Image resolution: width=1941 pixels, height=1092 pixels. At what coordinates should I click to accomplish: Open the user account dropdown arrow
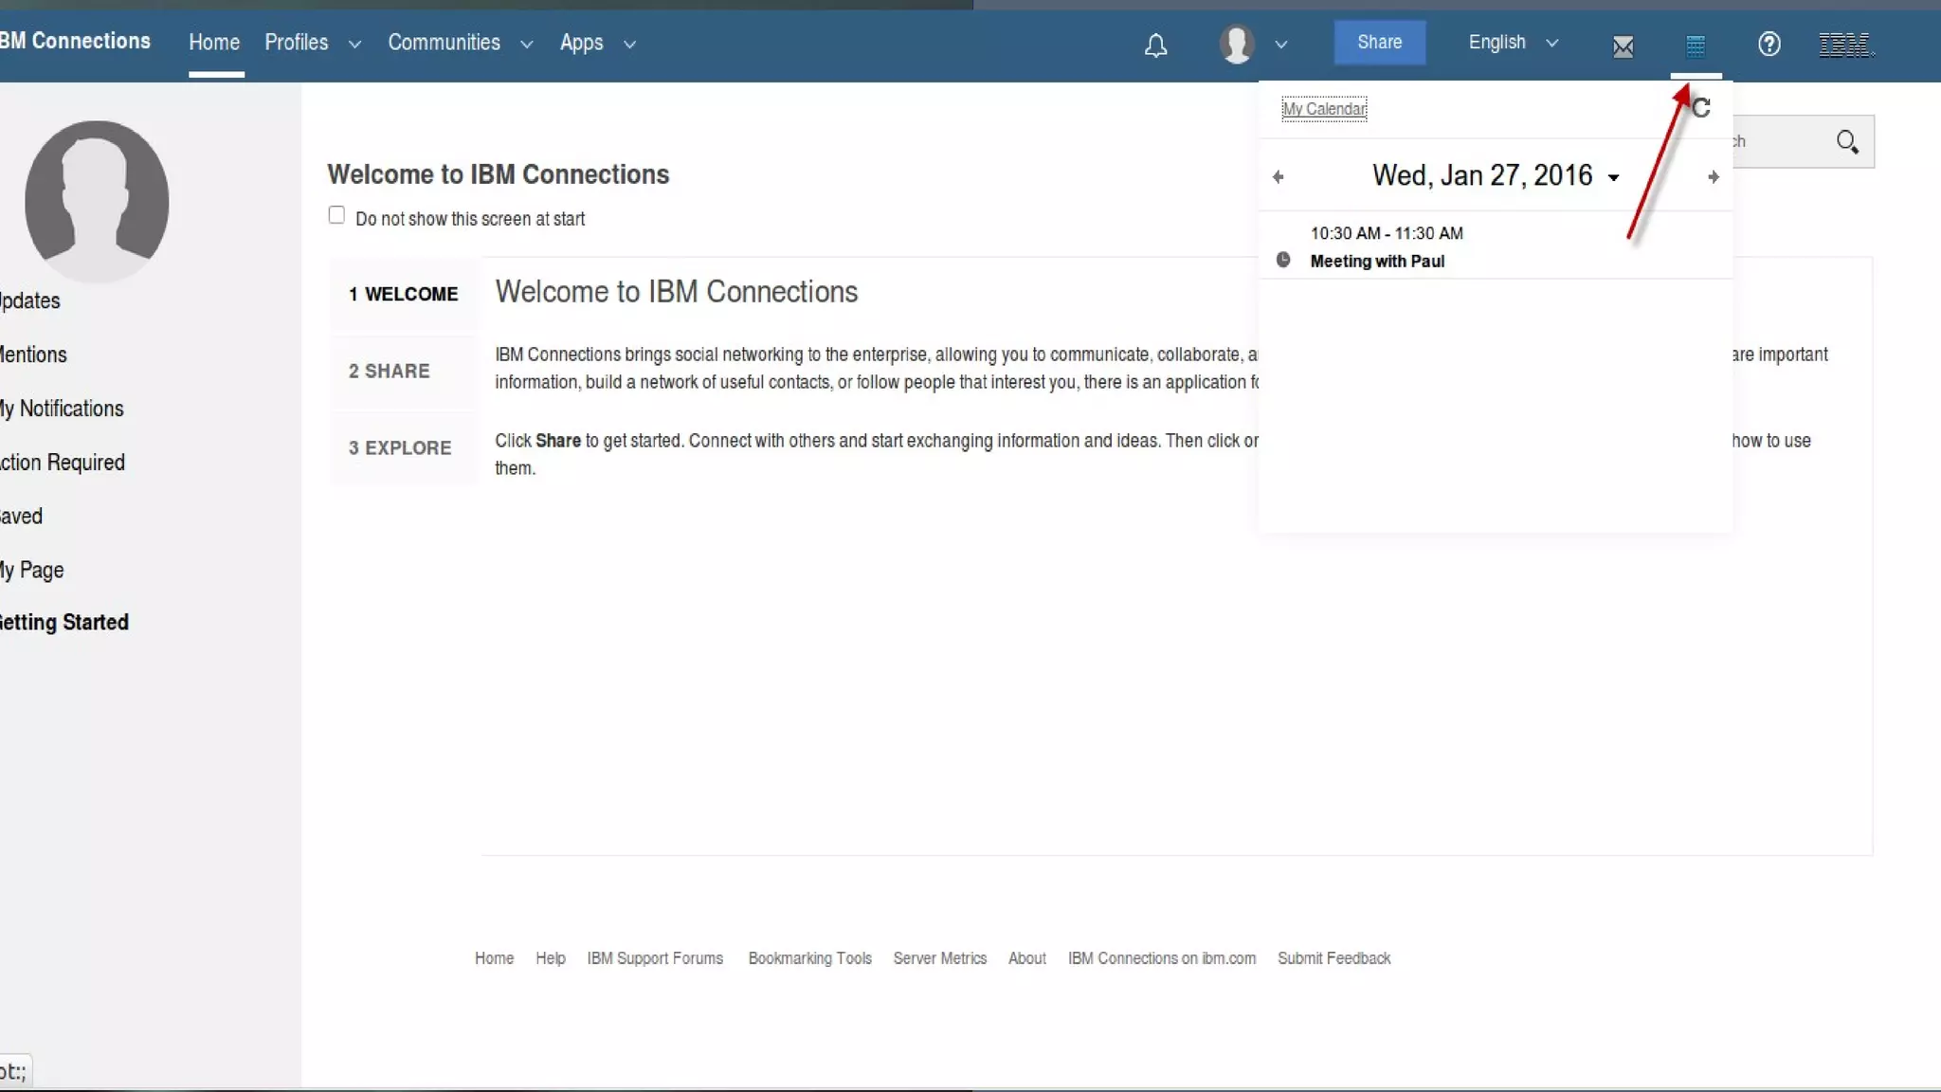[1280, 44]
